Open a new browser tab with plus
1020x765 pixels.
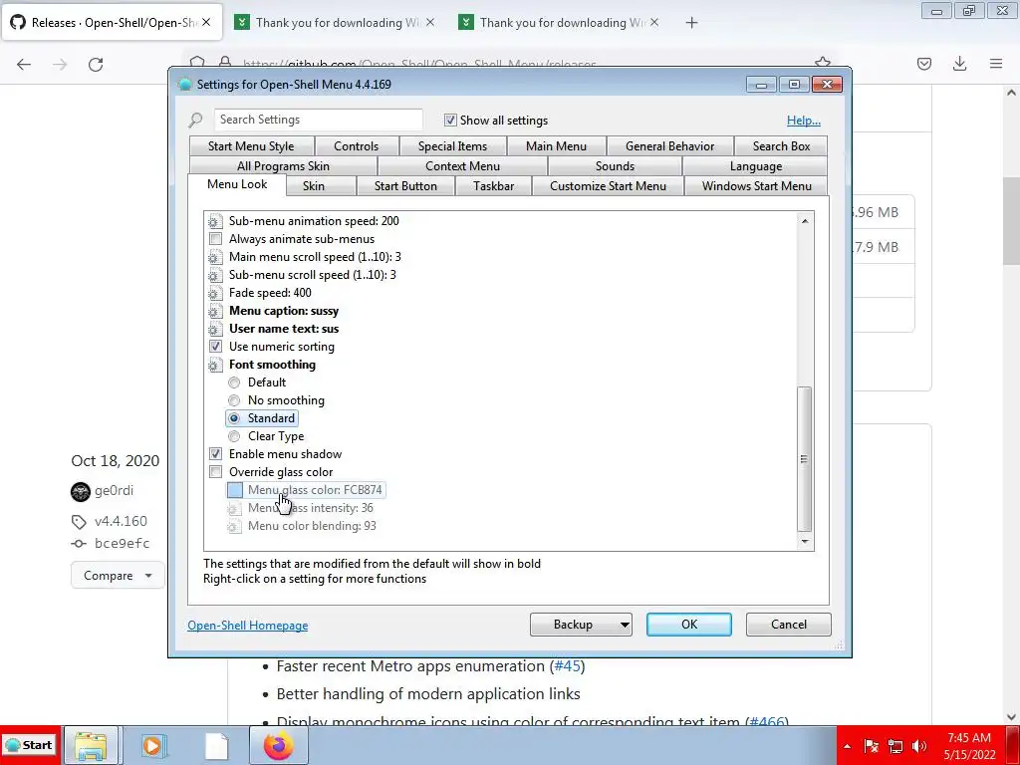pyautogui.click(x=691, y=23)
